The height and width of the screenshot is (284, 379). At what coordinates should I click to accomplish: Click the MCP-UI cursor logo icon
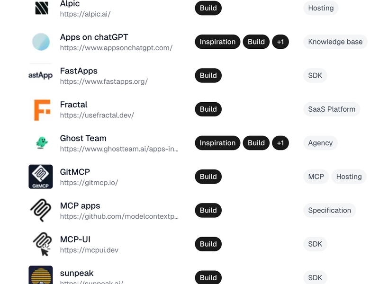pos(42,244)
